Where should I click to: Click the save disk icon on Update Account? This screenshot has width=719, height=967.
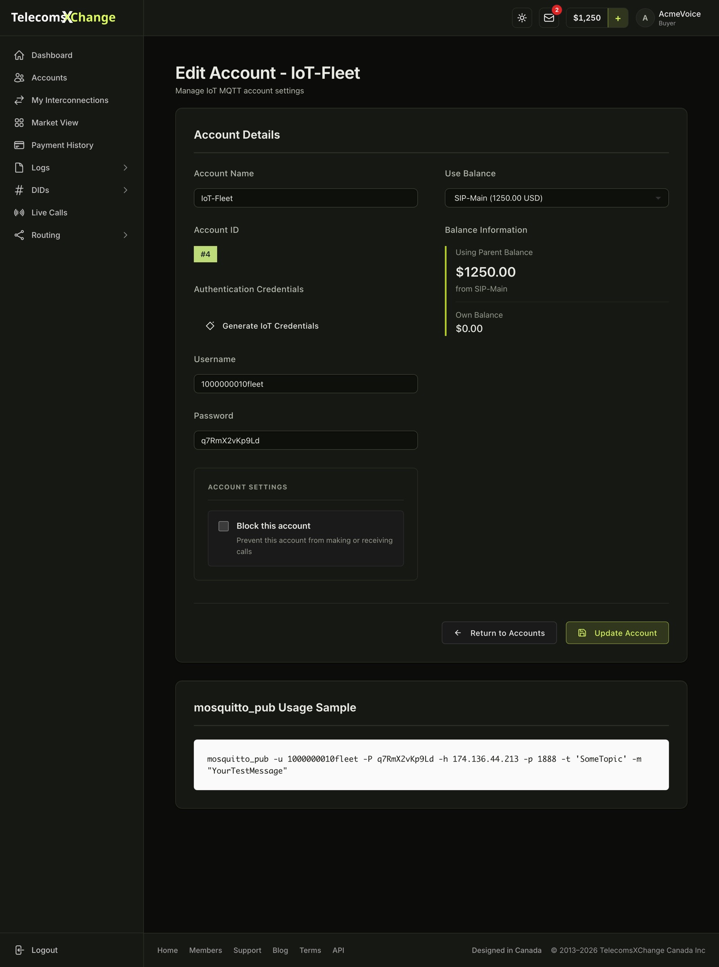click(x=582, y=633)
